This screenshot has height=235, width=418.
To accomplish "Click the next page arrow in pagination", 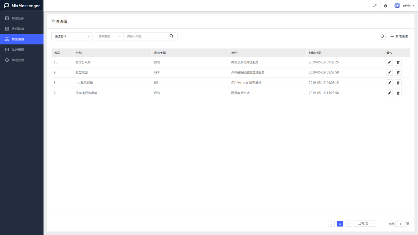I will 349,224.
